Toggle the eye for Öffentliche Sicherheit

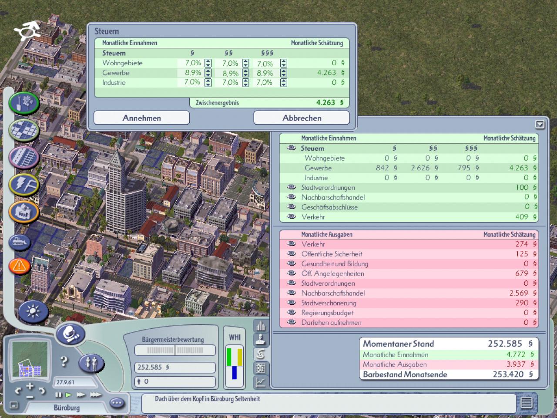pos(292,253)
